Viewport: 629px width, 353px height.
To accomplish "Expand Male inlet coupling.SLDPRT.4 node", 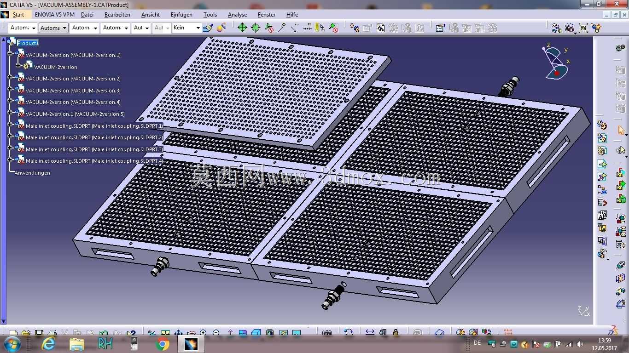I will 10,159.
